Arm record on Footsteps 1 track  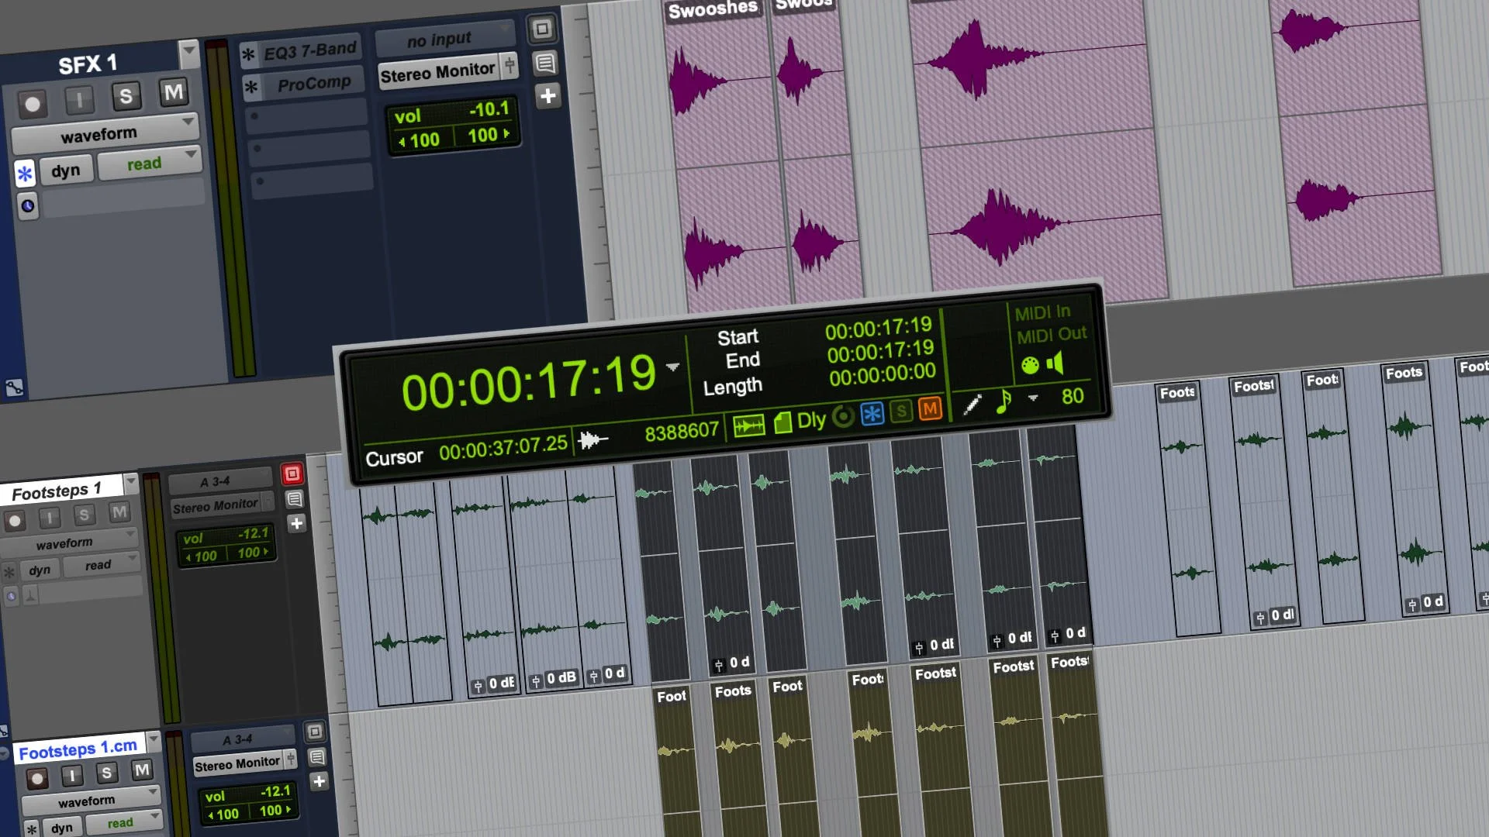(x=14, y=521)
